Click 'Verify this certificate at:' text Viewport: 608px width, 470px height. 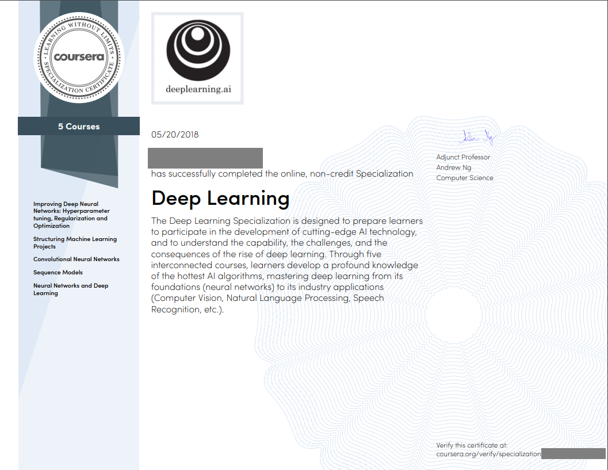(x=472, y=445)
